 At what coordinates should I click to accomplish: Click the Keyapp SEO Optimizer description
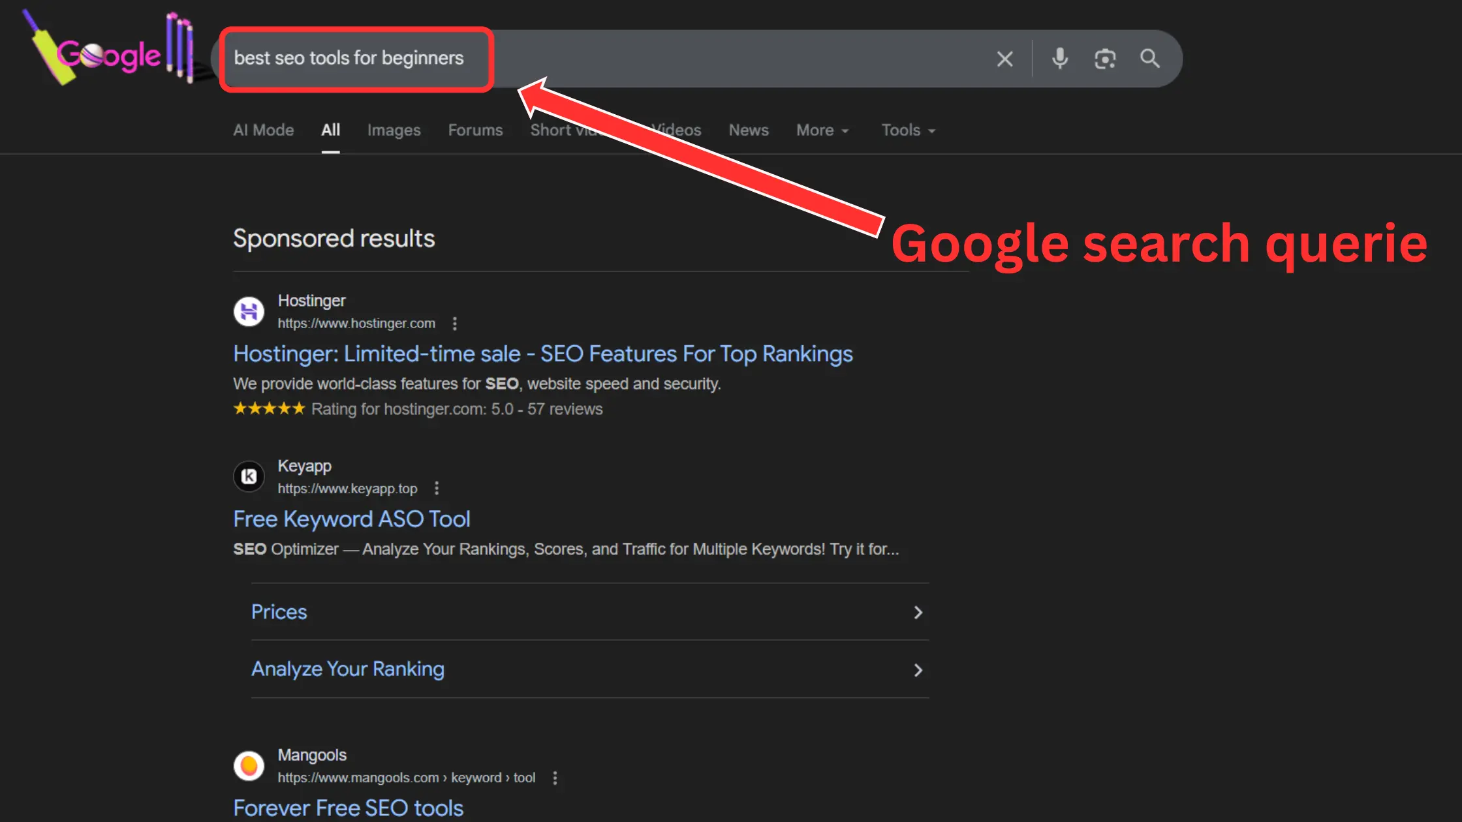(x=566, y=549)
